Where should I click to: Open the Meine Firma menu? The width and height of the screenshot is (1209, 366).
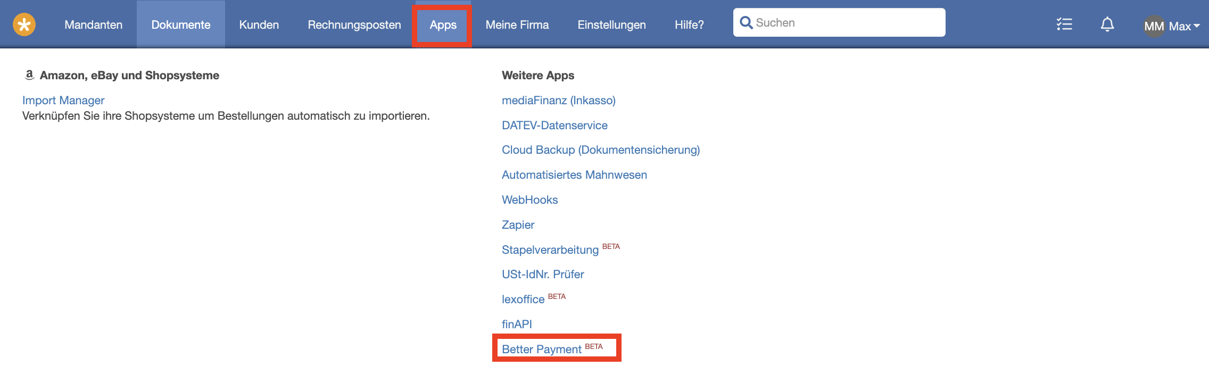517,24
